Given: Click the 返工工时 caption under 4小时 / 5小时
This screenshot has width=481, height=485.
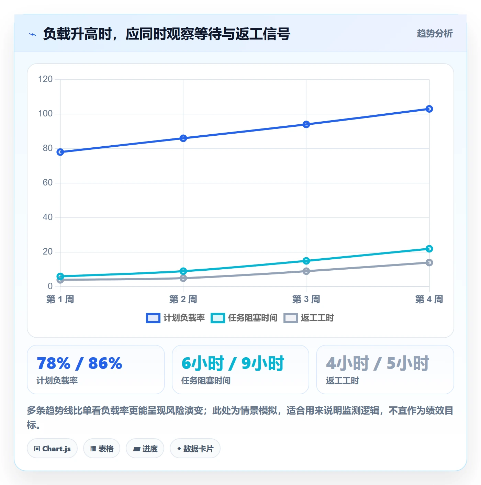Looking at the screenshot, I should 342,381.
